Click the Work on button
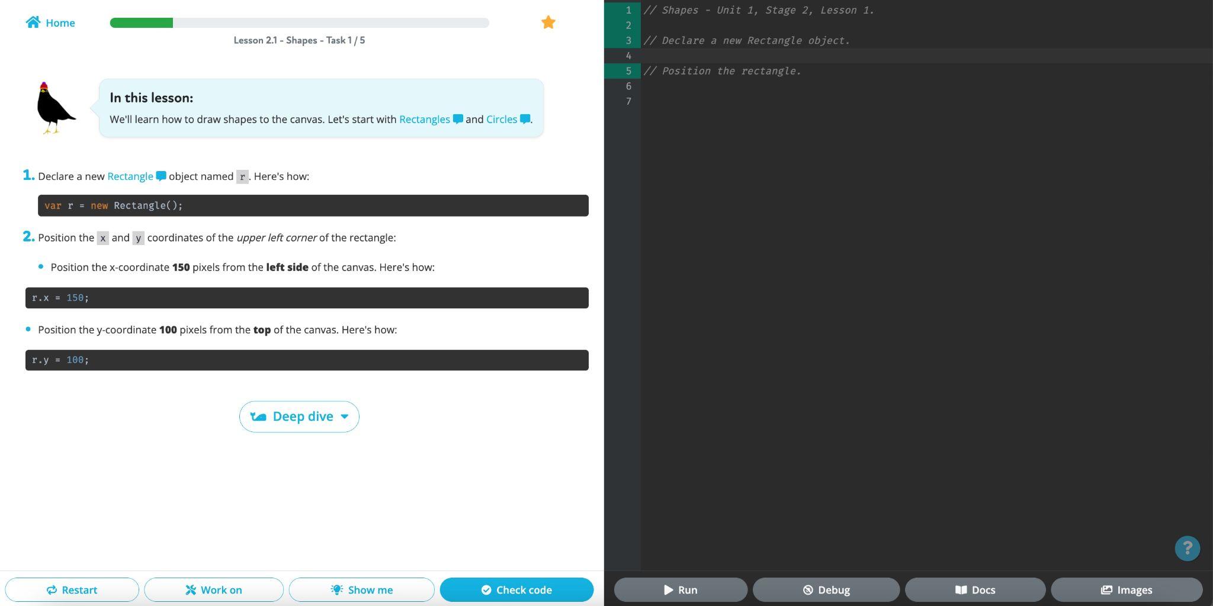 click(213, 589)
